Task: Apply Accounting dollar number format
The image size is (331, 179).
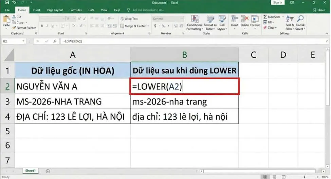Action: click(155, 26)
